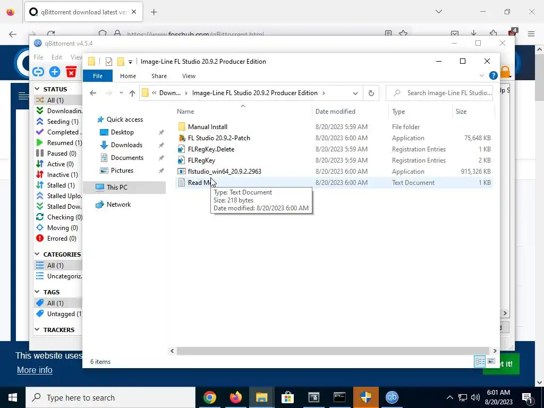This screenshot has height=408, width=544.
Task: Open recent locations dropdown arrow
Action: pyautogui.click(x=121, y=93)
